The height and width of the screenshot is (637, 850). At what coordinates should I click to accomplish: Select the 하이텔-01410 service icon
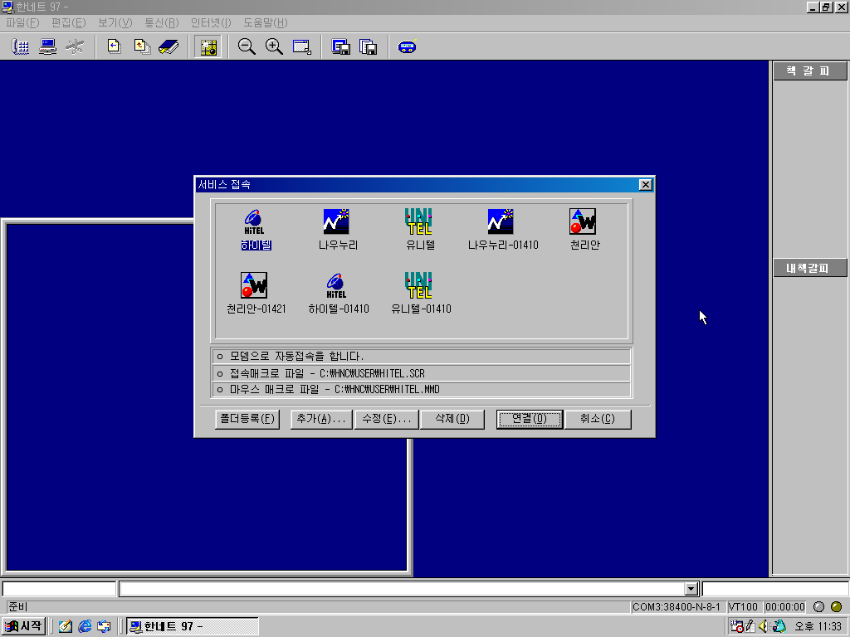point(338,293)
